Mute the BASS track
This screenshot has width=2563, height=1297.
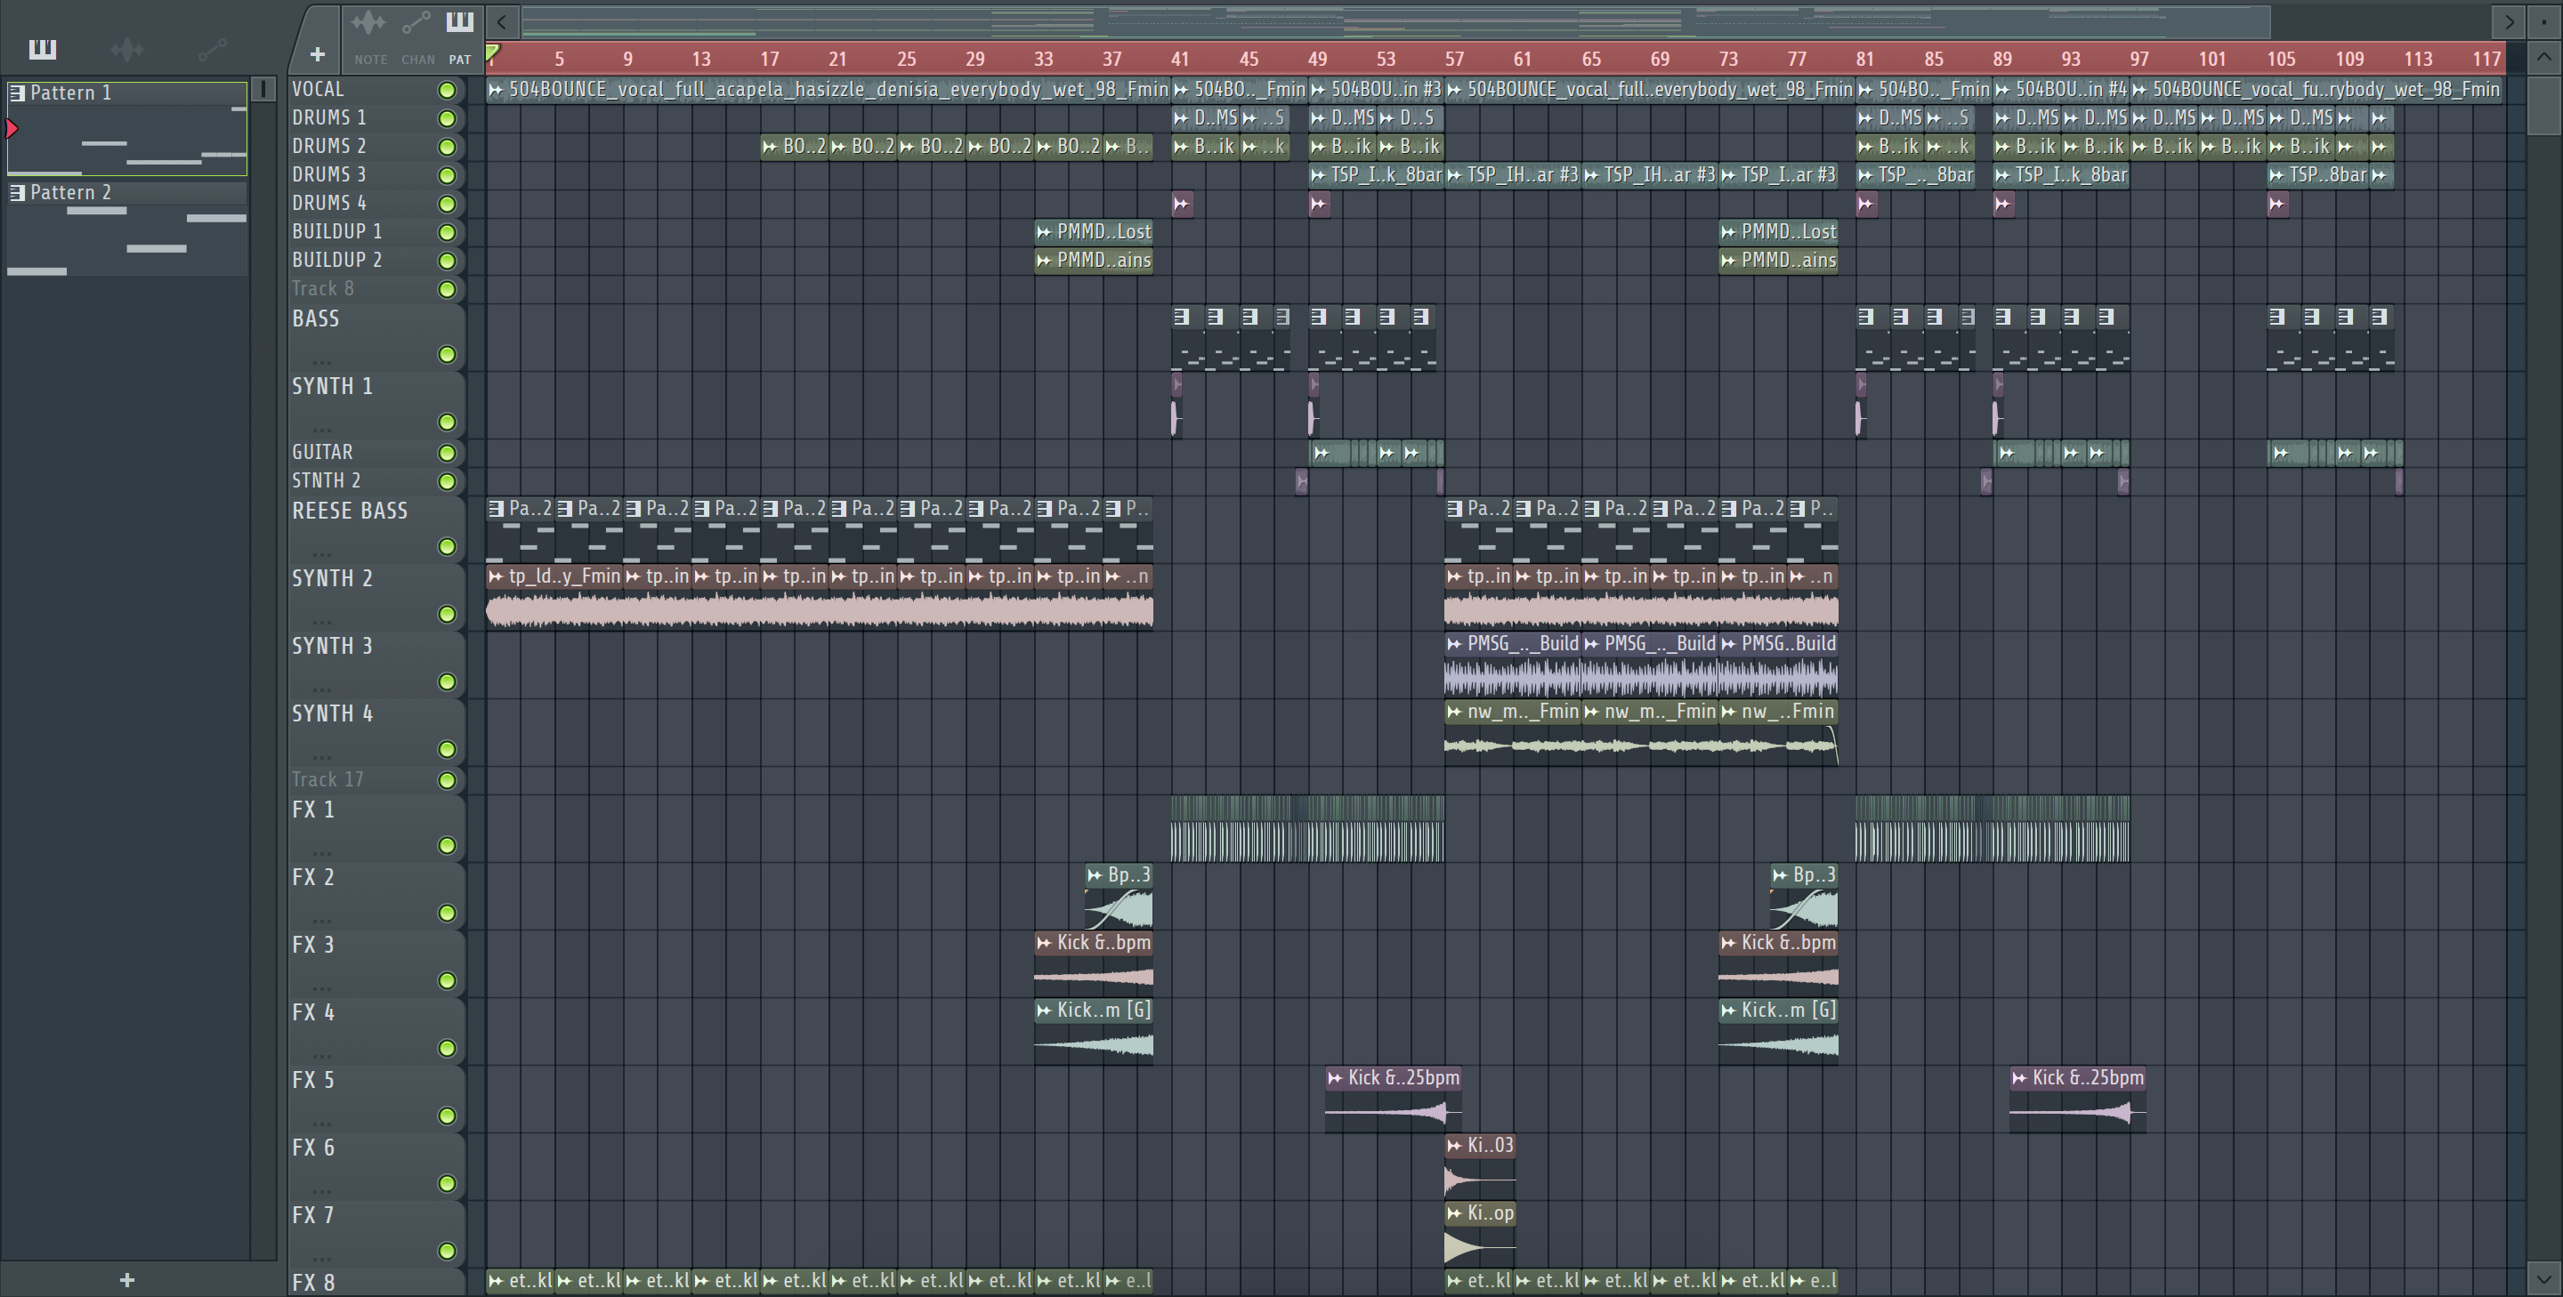click(448, 354)
